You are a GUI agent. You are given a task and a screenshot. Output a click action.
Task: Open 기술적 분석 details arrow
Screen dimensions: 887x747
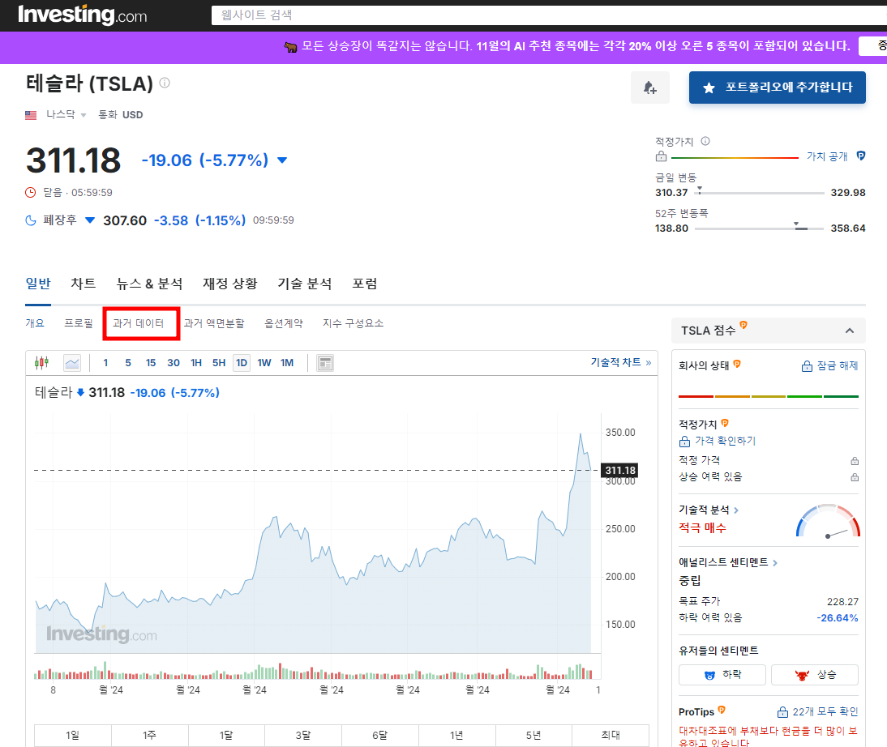coord(736,510)
